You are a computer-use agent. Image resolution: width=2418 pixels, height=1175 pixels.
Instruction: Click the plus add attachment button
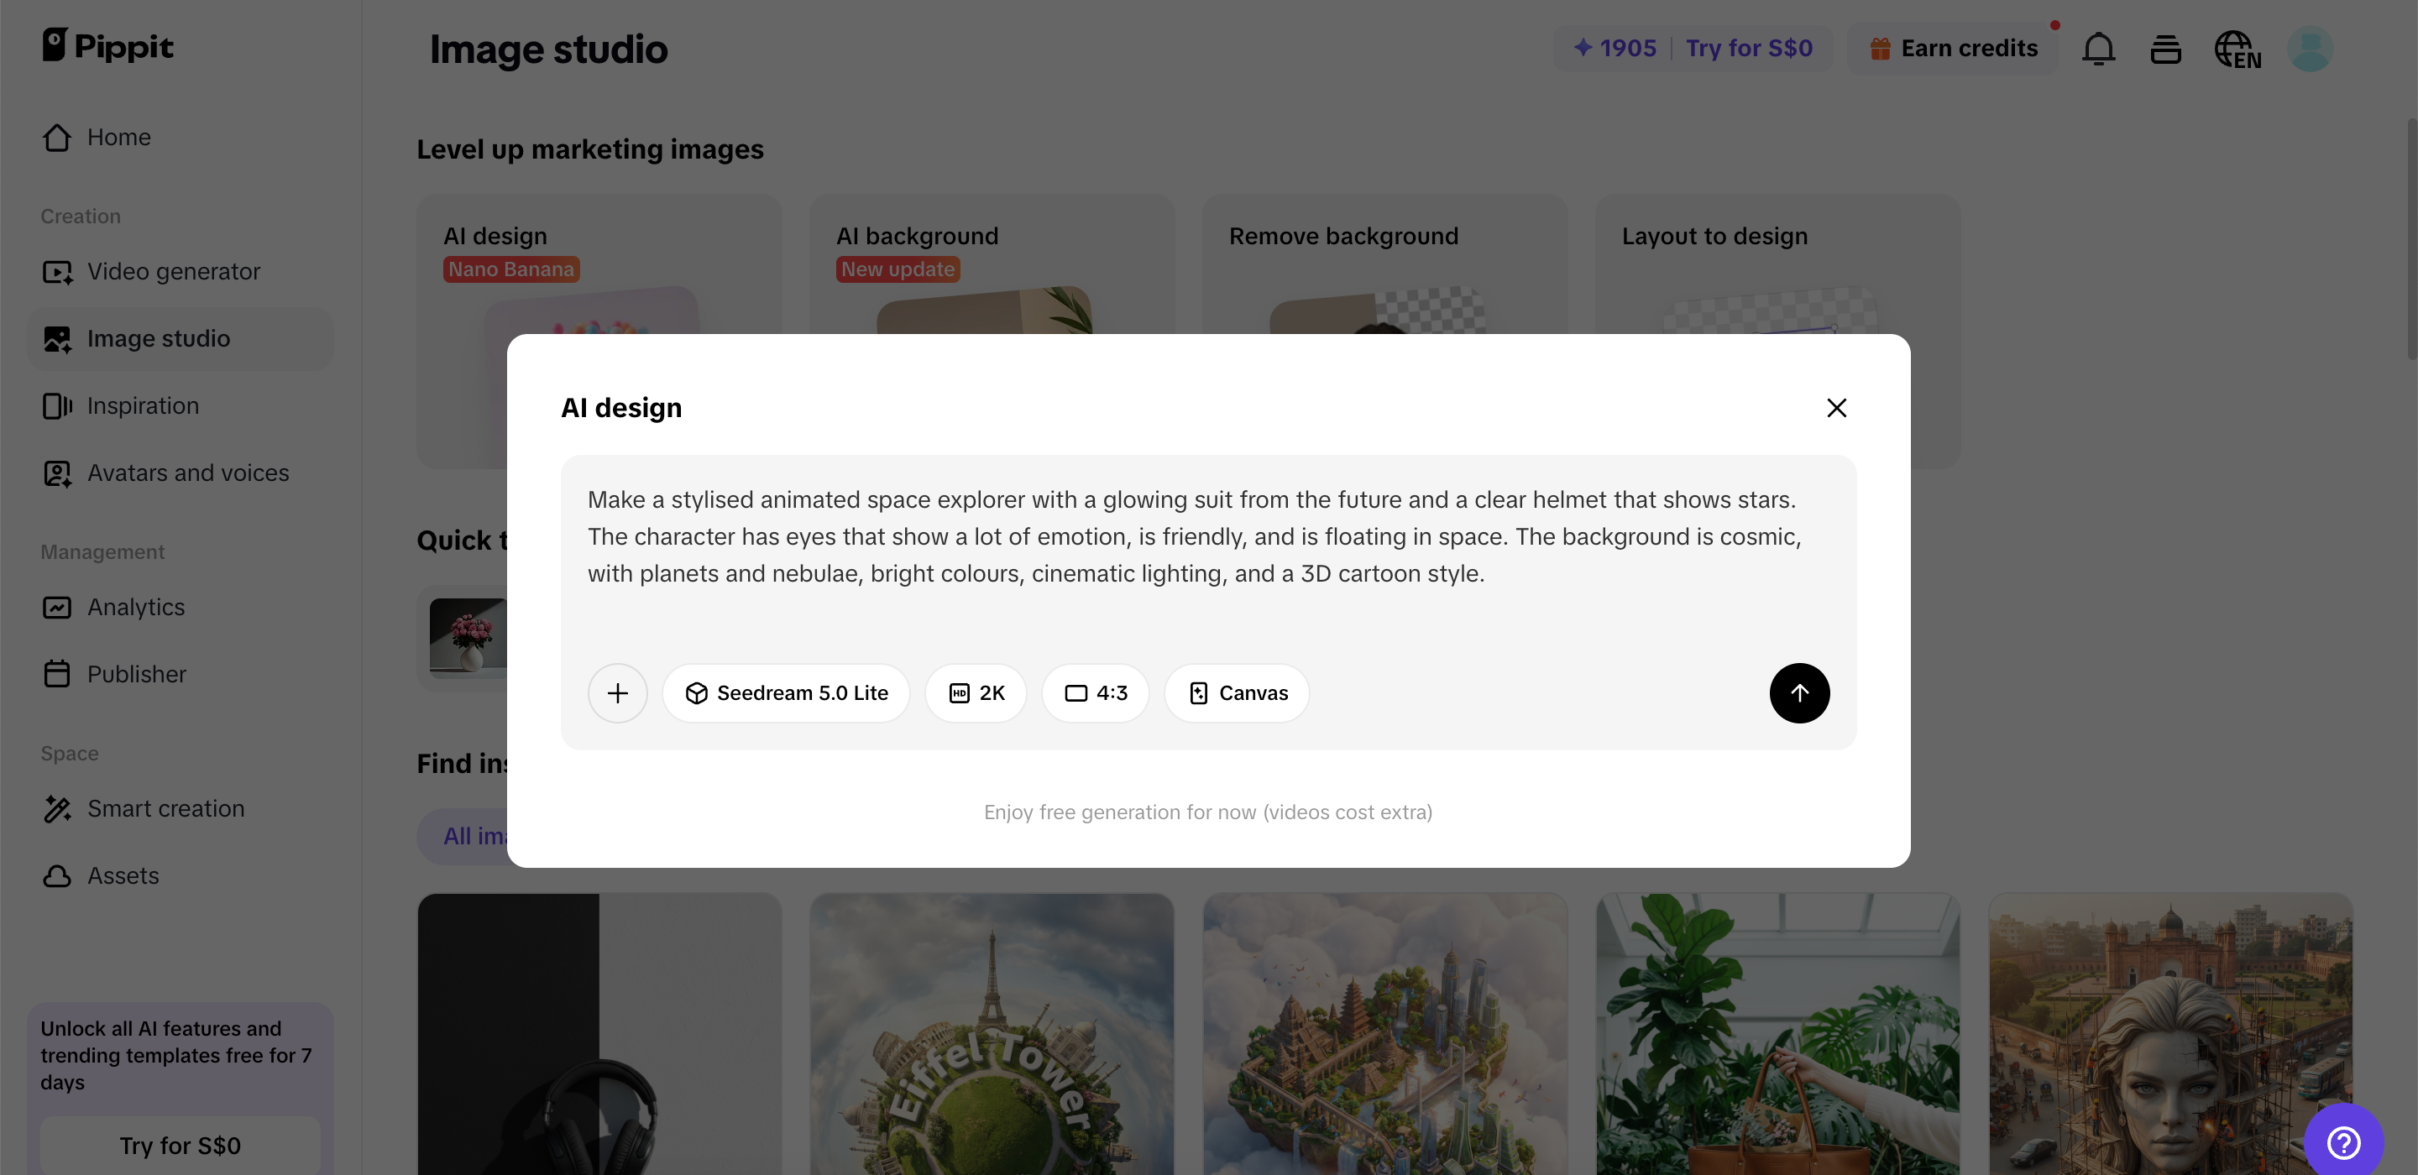tap(617, 692)
